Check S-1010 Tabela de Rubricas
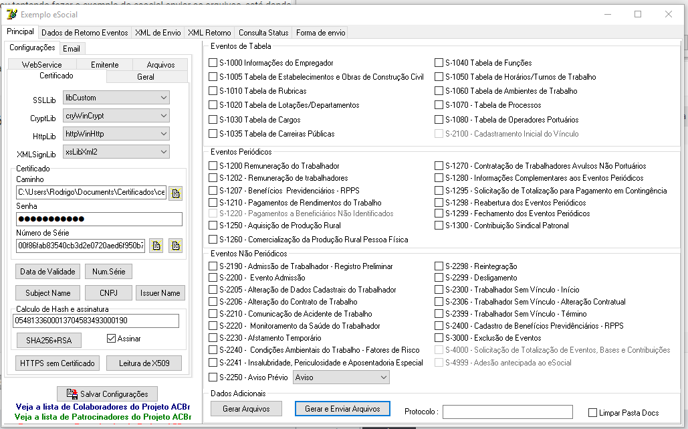The height and width of the screenshot is (429, 688). point(213,91)
